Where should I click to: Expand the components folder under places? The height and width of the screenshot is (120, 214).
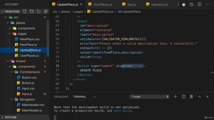10,28
